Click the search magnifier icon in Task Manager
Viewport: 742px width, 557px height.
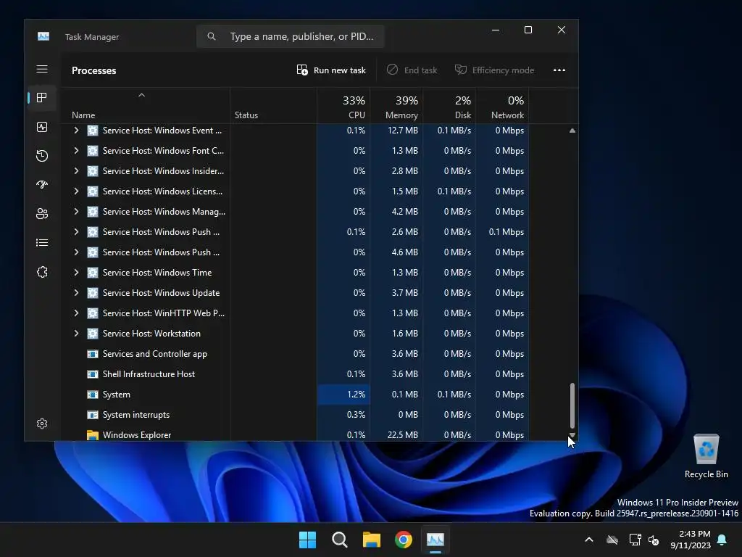click(212, 36)
